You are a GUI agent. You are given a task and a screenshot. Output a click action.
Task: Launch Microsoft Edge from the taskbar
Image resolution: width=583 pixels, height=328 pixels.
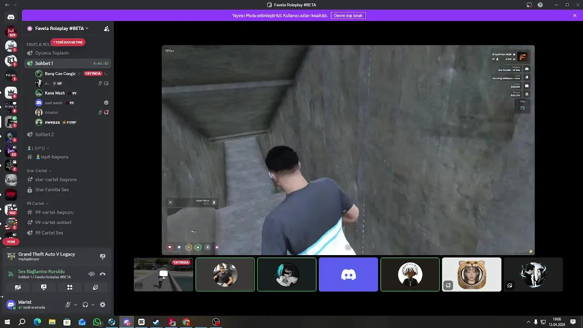tap(37, 322)
